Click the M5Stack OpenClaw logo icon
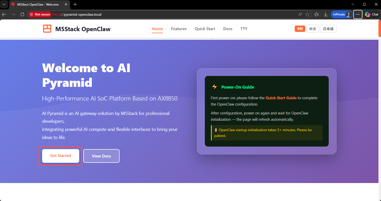The width and height of the screenshot is (381, 201). click(x=47, y=29)
